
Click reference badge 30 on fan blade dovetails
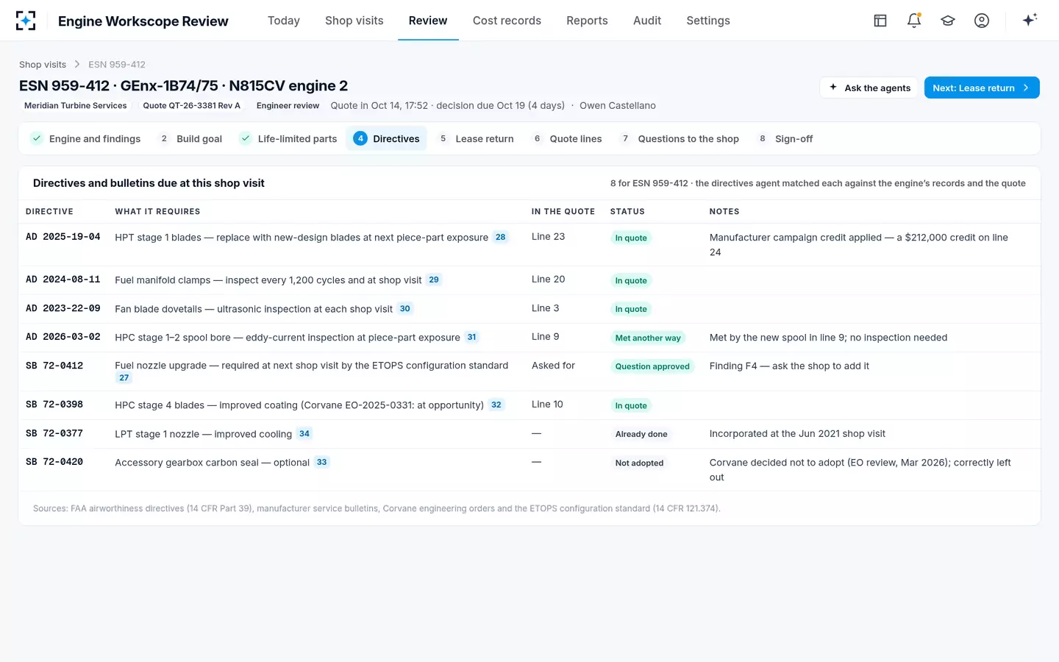pos(405,308)
